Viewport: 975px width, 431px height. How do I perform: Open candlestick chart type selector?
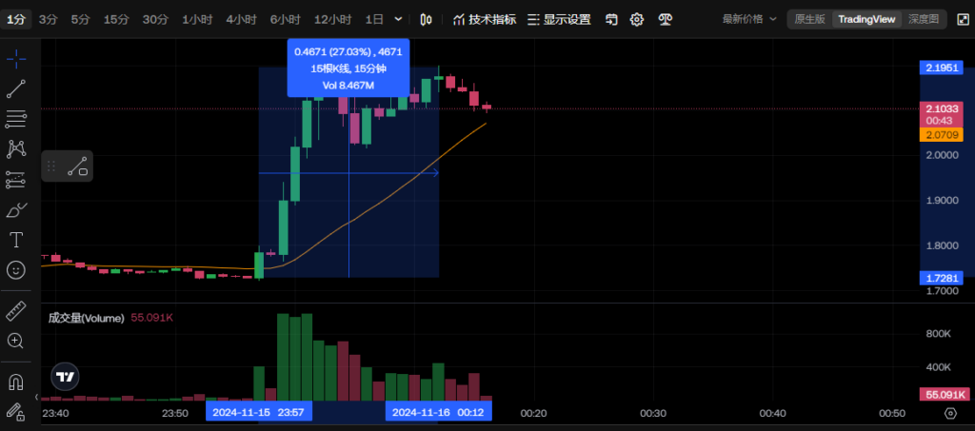pyautogui.click(x=428, y=19)
